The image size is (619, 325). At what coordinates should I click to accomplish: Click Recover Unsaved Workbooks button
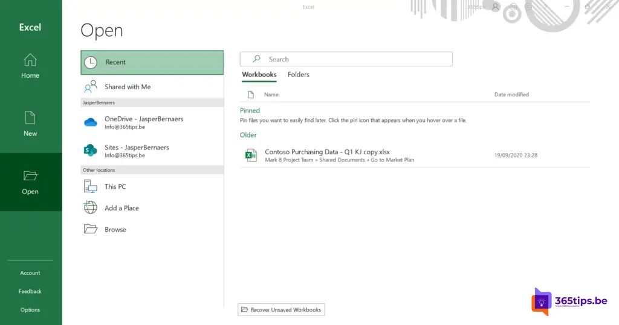[281, 310]
